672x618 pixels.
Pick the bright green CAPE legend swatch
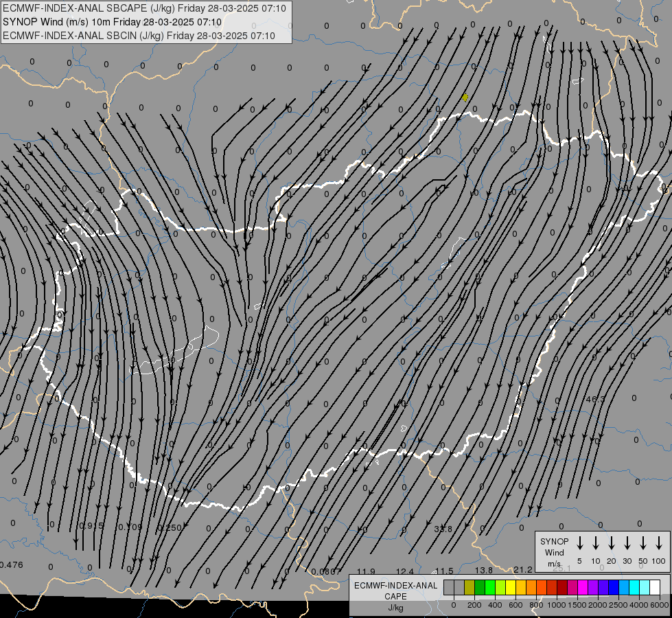[490, 588]
